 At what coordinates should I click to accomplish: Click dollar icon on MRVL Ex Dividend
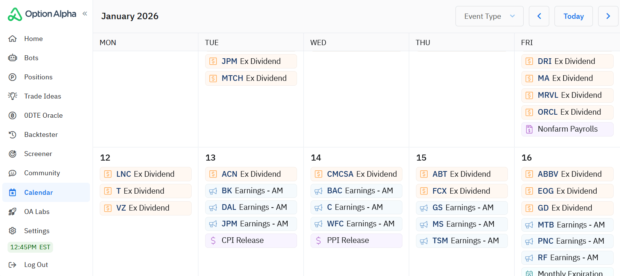pos(529,95)
